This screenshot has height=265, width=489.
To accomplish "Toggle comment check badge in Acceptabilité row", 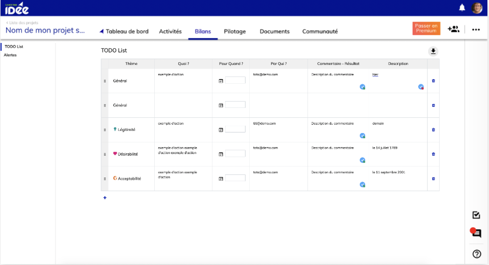I will (362, 185).
